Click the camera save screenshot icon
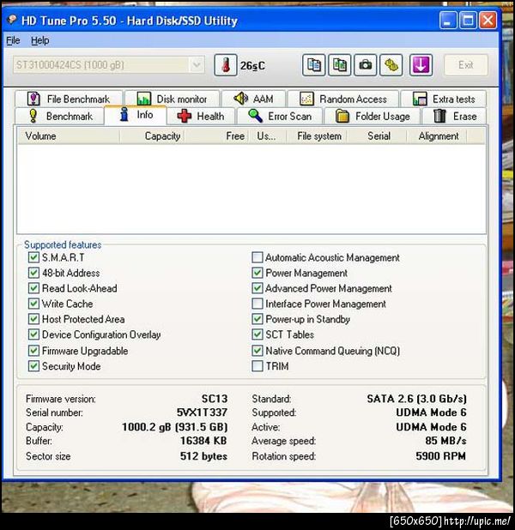Screen dimensions: 515x530 pos(365,65)
